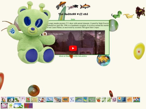The image size is (146, 109).
Task: Click the white bird on blue stamp
Action: tap(11, 100)
